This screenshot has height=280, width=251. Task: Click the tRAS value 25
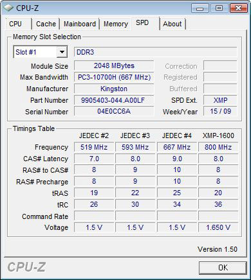pyautogui.click(x=177, y=193)
